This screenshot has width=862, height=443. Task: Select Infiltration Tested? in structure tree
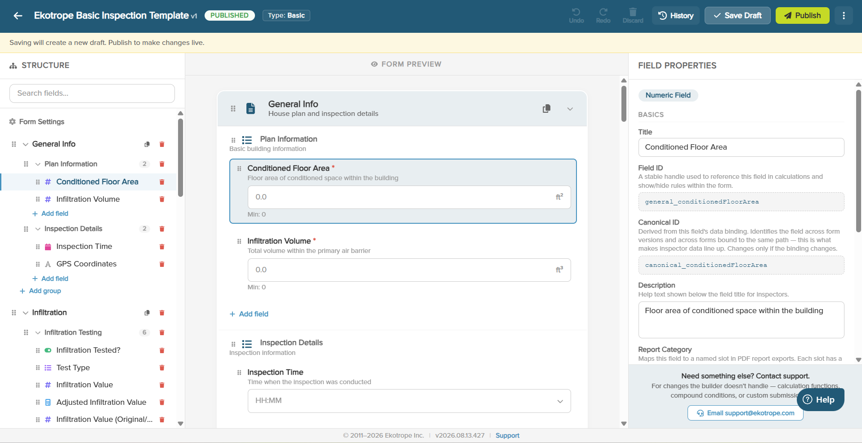[x=88, y=350]
